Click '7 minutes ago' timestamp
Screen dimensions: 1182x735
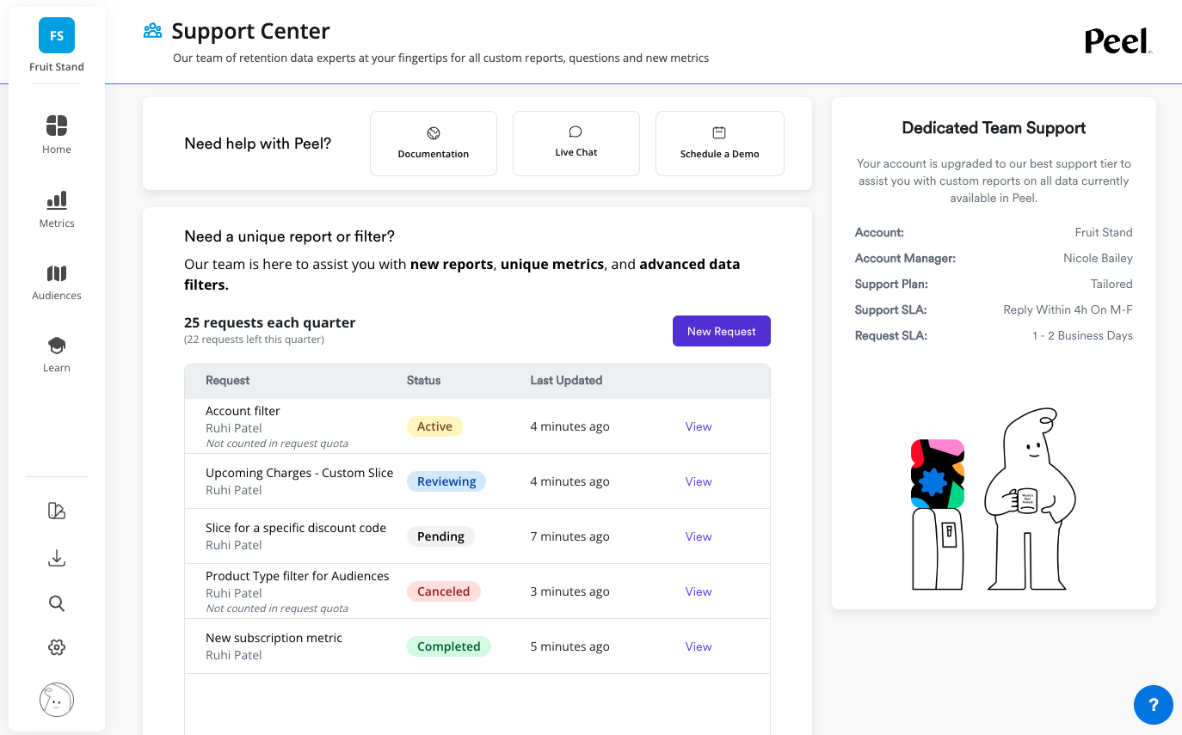pyautogui.click(x=569, y=536)
